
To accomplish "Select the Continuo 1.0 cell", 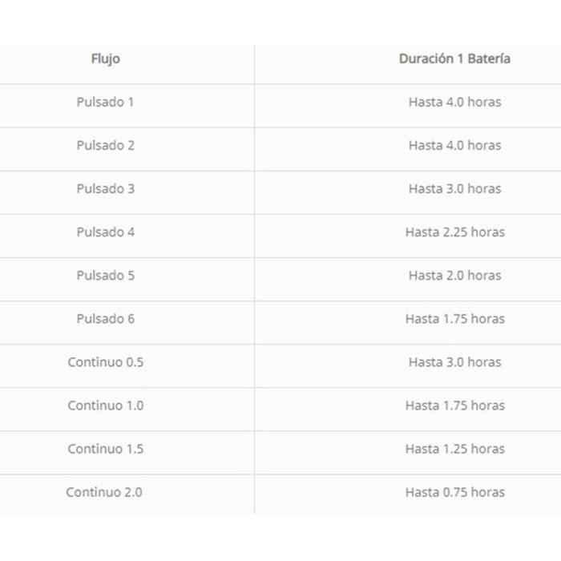I will click(105, 406).
